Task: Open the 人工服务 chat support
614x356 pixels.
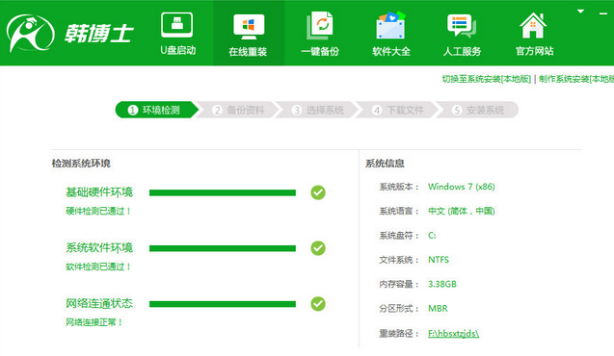Action: coord(462,35)
